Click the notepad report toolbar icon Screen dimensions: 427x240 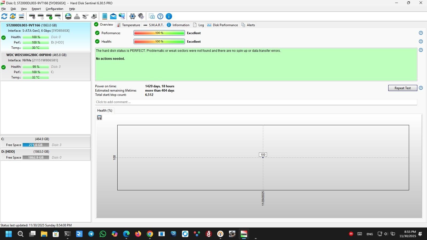tap(105, 17)
